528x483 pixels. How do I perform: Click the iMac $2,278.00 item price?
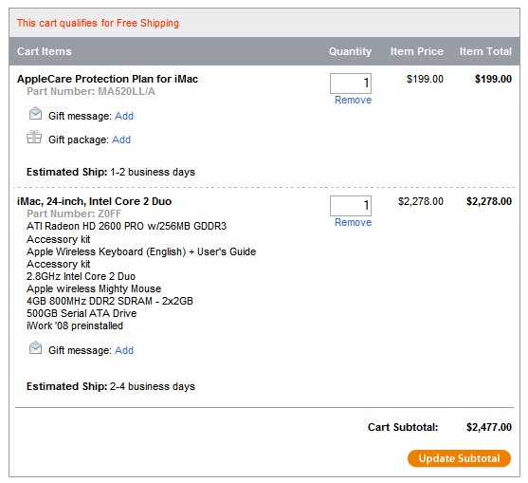[x=421, y=201]
